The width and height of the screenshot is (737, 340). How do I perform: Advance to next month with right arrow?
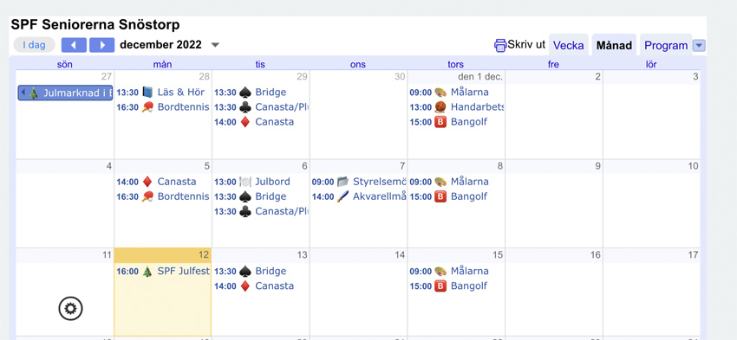[x=102, y=45]
